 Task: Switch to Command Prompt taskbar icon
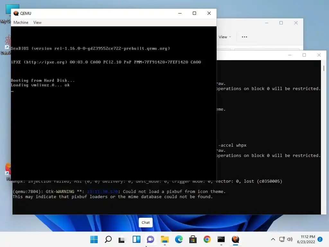point(221,239)
